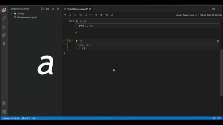Open the variable explorer
Screen dimensions: 223x125
tap(101, 15)
